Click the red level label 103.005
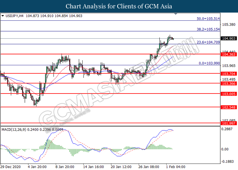Viewport: 238px width, 170px height. click(228, 94)
